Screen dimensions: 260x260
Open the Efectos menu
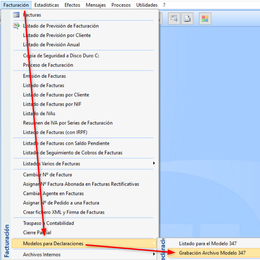pos(72,5)
